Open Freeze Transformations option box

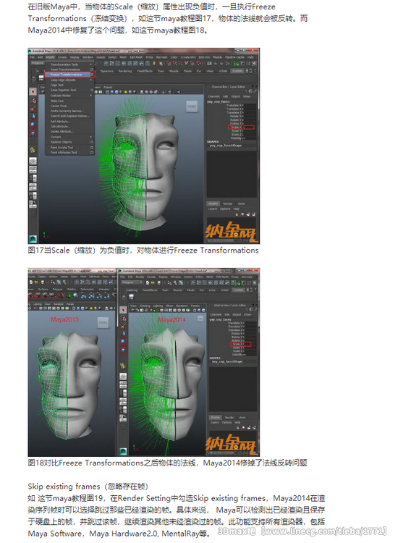tap(92, 75)
